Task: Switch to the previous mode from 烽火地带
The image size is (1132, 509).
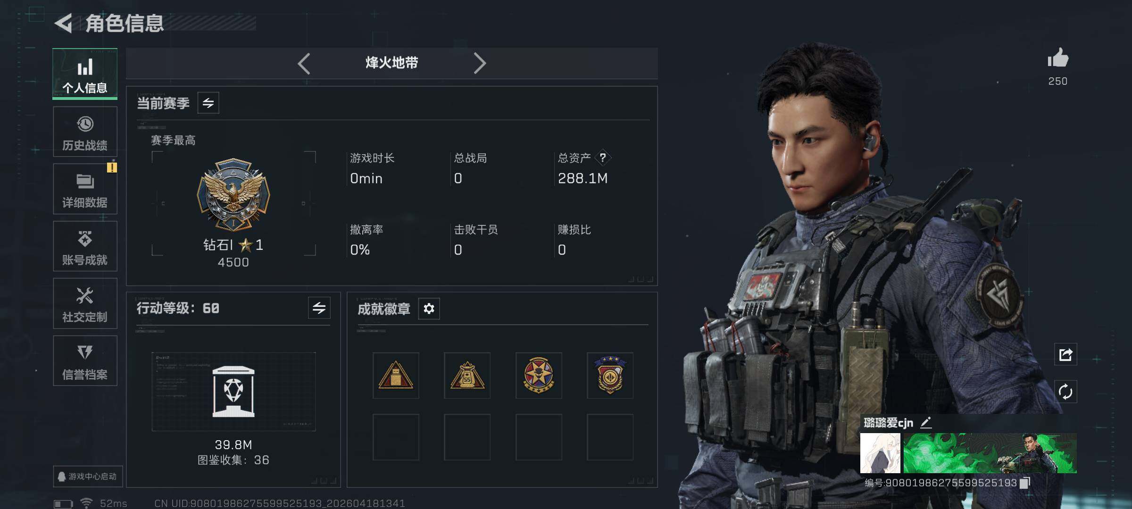Action: [304, 63]
